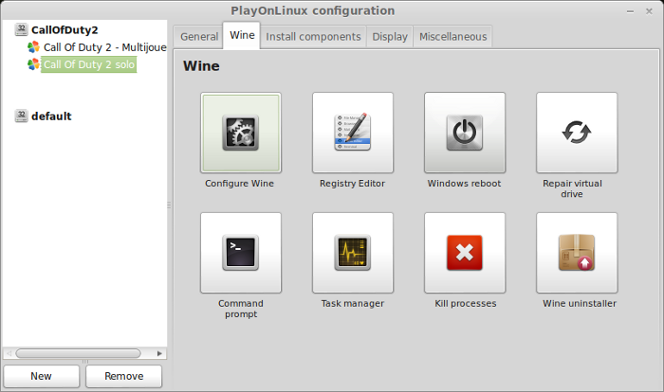Image resolution: width=664 pixels, height=392 pixels.
Task: Launch the Registry Editor
Action: [353, 133]
